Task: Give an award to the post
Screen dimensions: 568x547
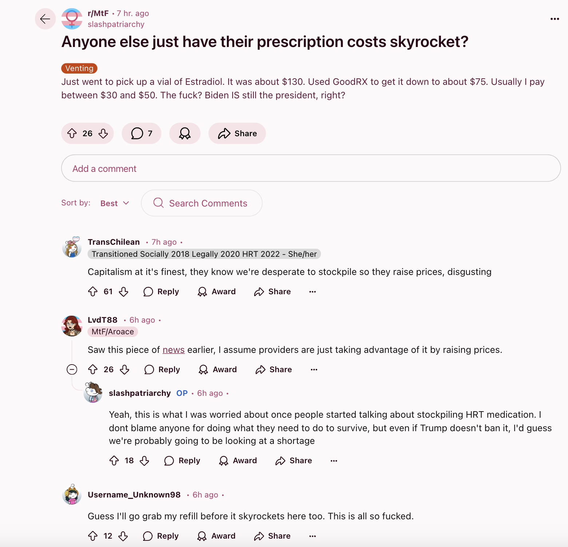Action: (x=185, y=133)
